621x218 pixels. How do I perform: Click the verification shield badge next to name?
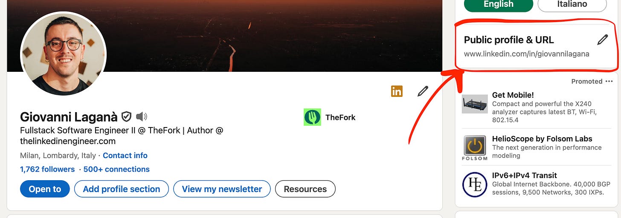click(x=126, y=116)
